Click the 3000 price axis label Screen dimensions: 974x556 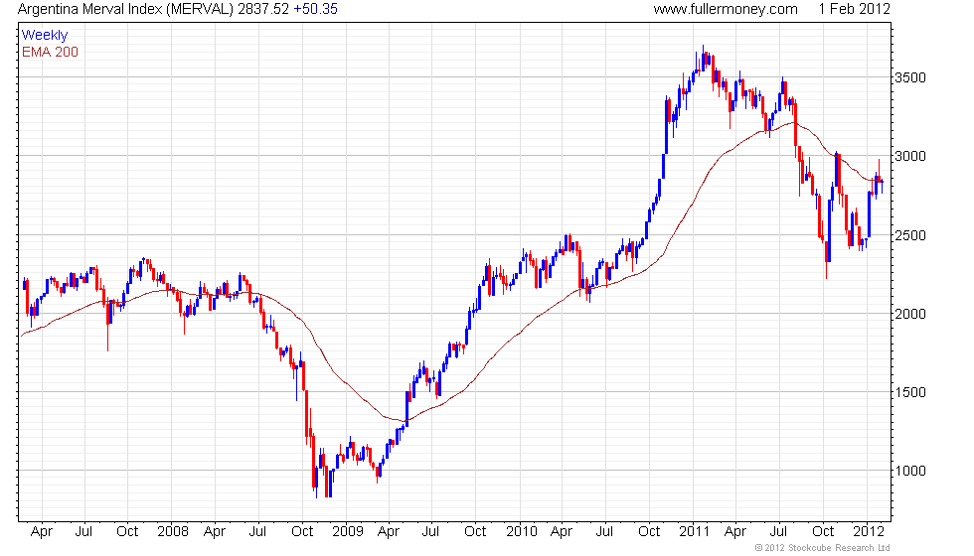click(910, 156)
